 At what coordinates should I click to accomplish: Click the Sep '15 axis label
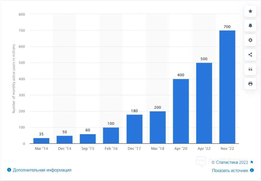(88, 148)
